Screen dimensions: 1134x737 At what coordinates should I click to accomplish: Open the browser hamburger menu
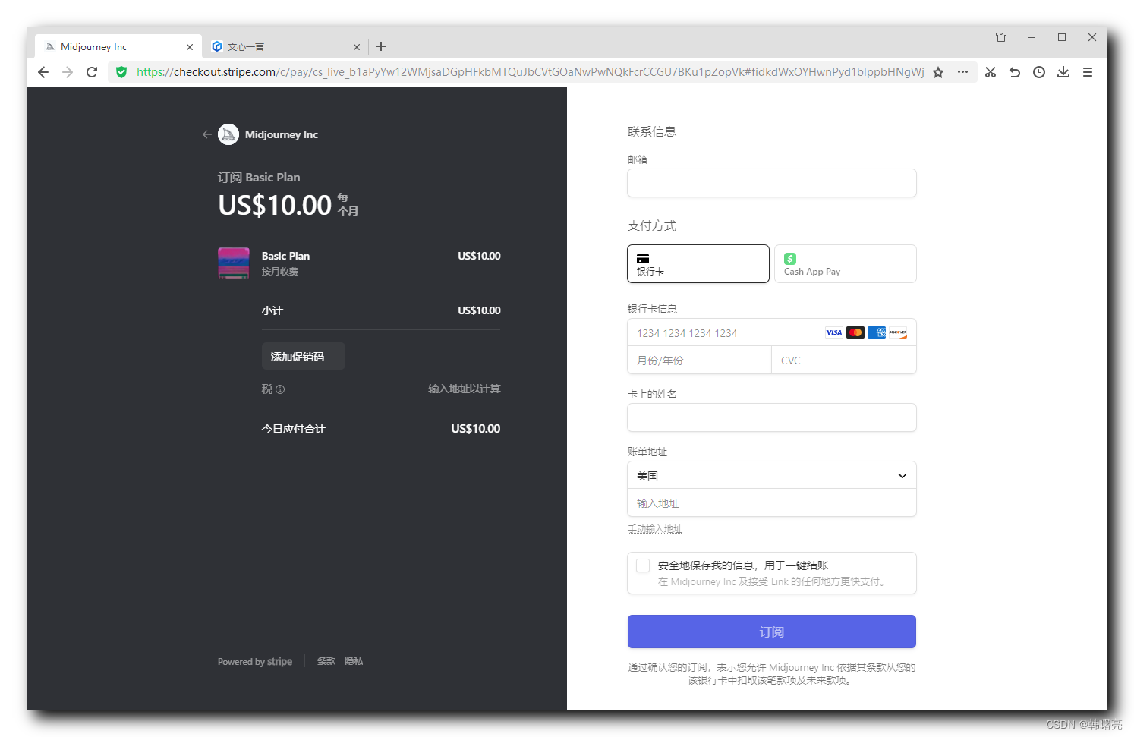[x=1088, y=72]
